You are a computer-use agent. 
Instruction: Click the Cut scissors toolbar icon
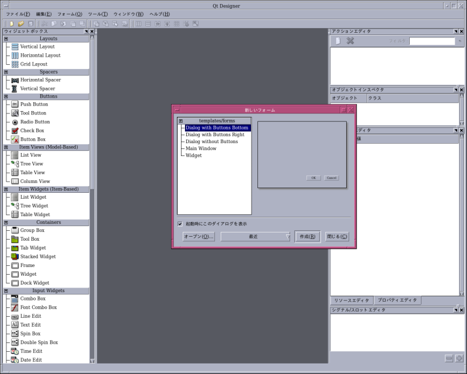[44, 23]
